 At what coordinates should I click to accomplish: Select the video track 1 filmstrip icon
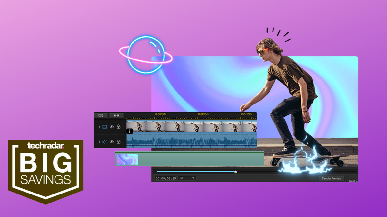104,127
